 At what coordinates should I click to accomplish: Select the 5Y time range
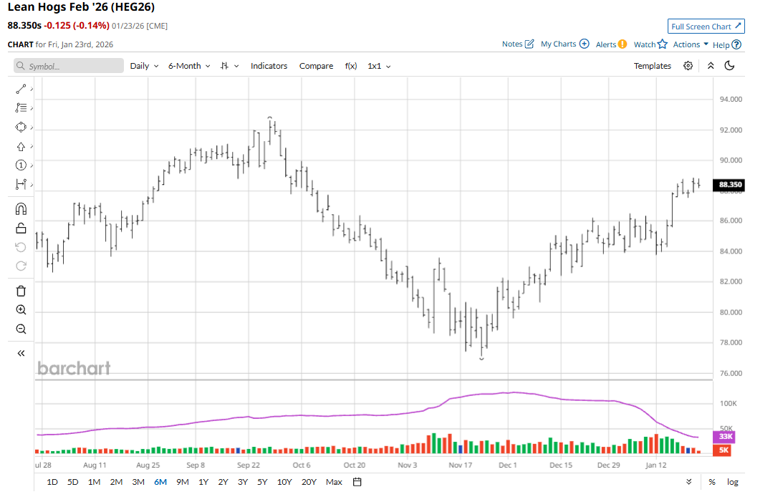[x=263, y=482]
